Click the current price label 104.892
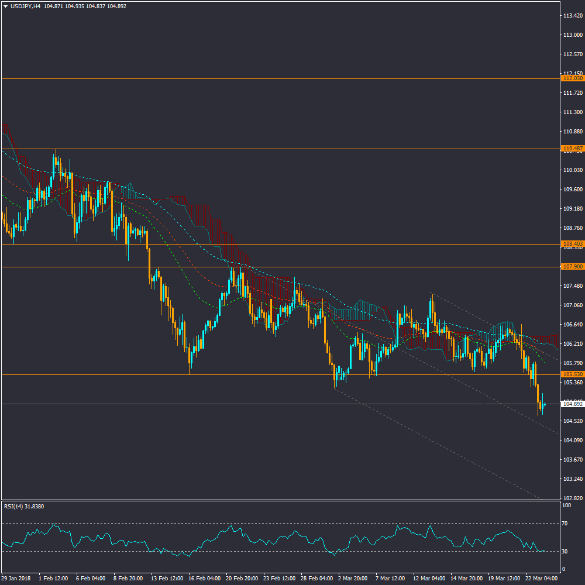Screen dimensions: 585x585 point(572,404)
